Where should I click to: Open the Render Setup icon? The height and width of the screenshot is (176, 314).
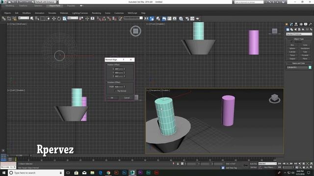point(187,19)
